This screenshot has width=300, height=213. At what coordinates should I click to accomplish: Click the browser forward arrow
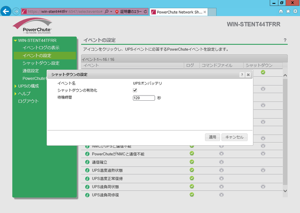click(x=16, y=12)
